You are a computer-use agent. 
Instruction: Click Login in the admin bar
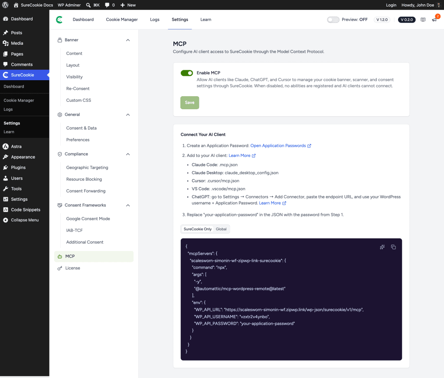point(391,5)
